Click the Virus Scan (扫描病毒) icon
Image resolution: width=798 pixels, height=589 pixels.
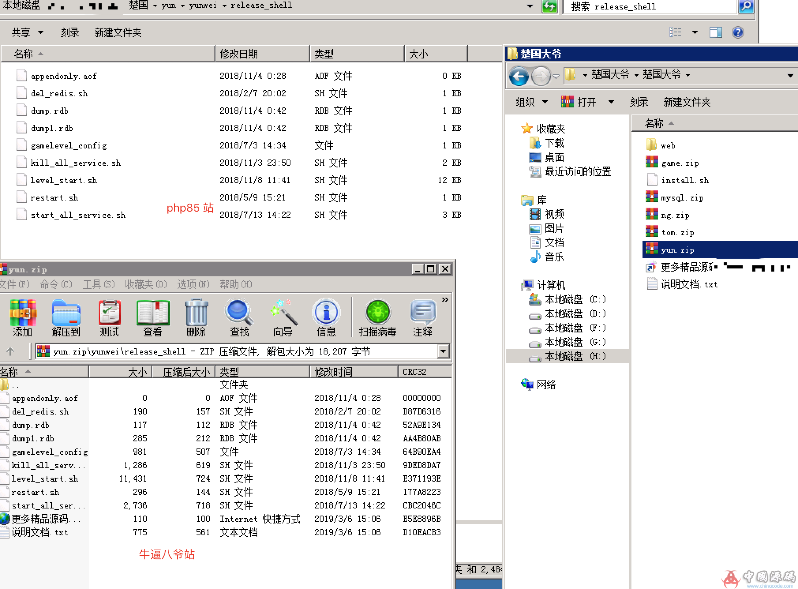[378, 318]
